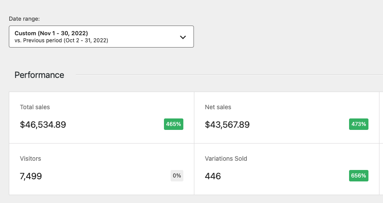Image resolution: width=383 pixels, height=203 pixels.
Task: Click the Performance section heading
Action: coord(39,75)
